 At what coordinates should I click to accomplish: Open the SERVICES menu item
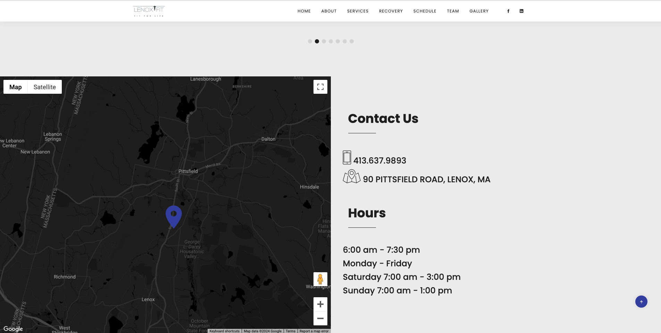(x=358, y=11)
